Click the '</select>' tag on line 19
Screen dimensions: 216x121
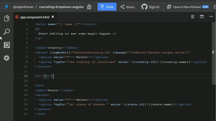(x=43, y=109)
